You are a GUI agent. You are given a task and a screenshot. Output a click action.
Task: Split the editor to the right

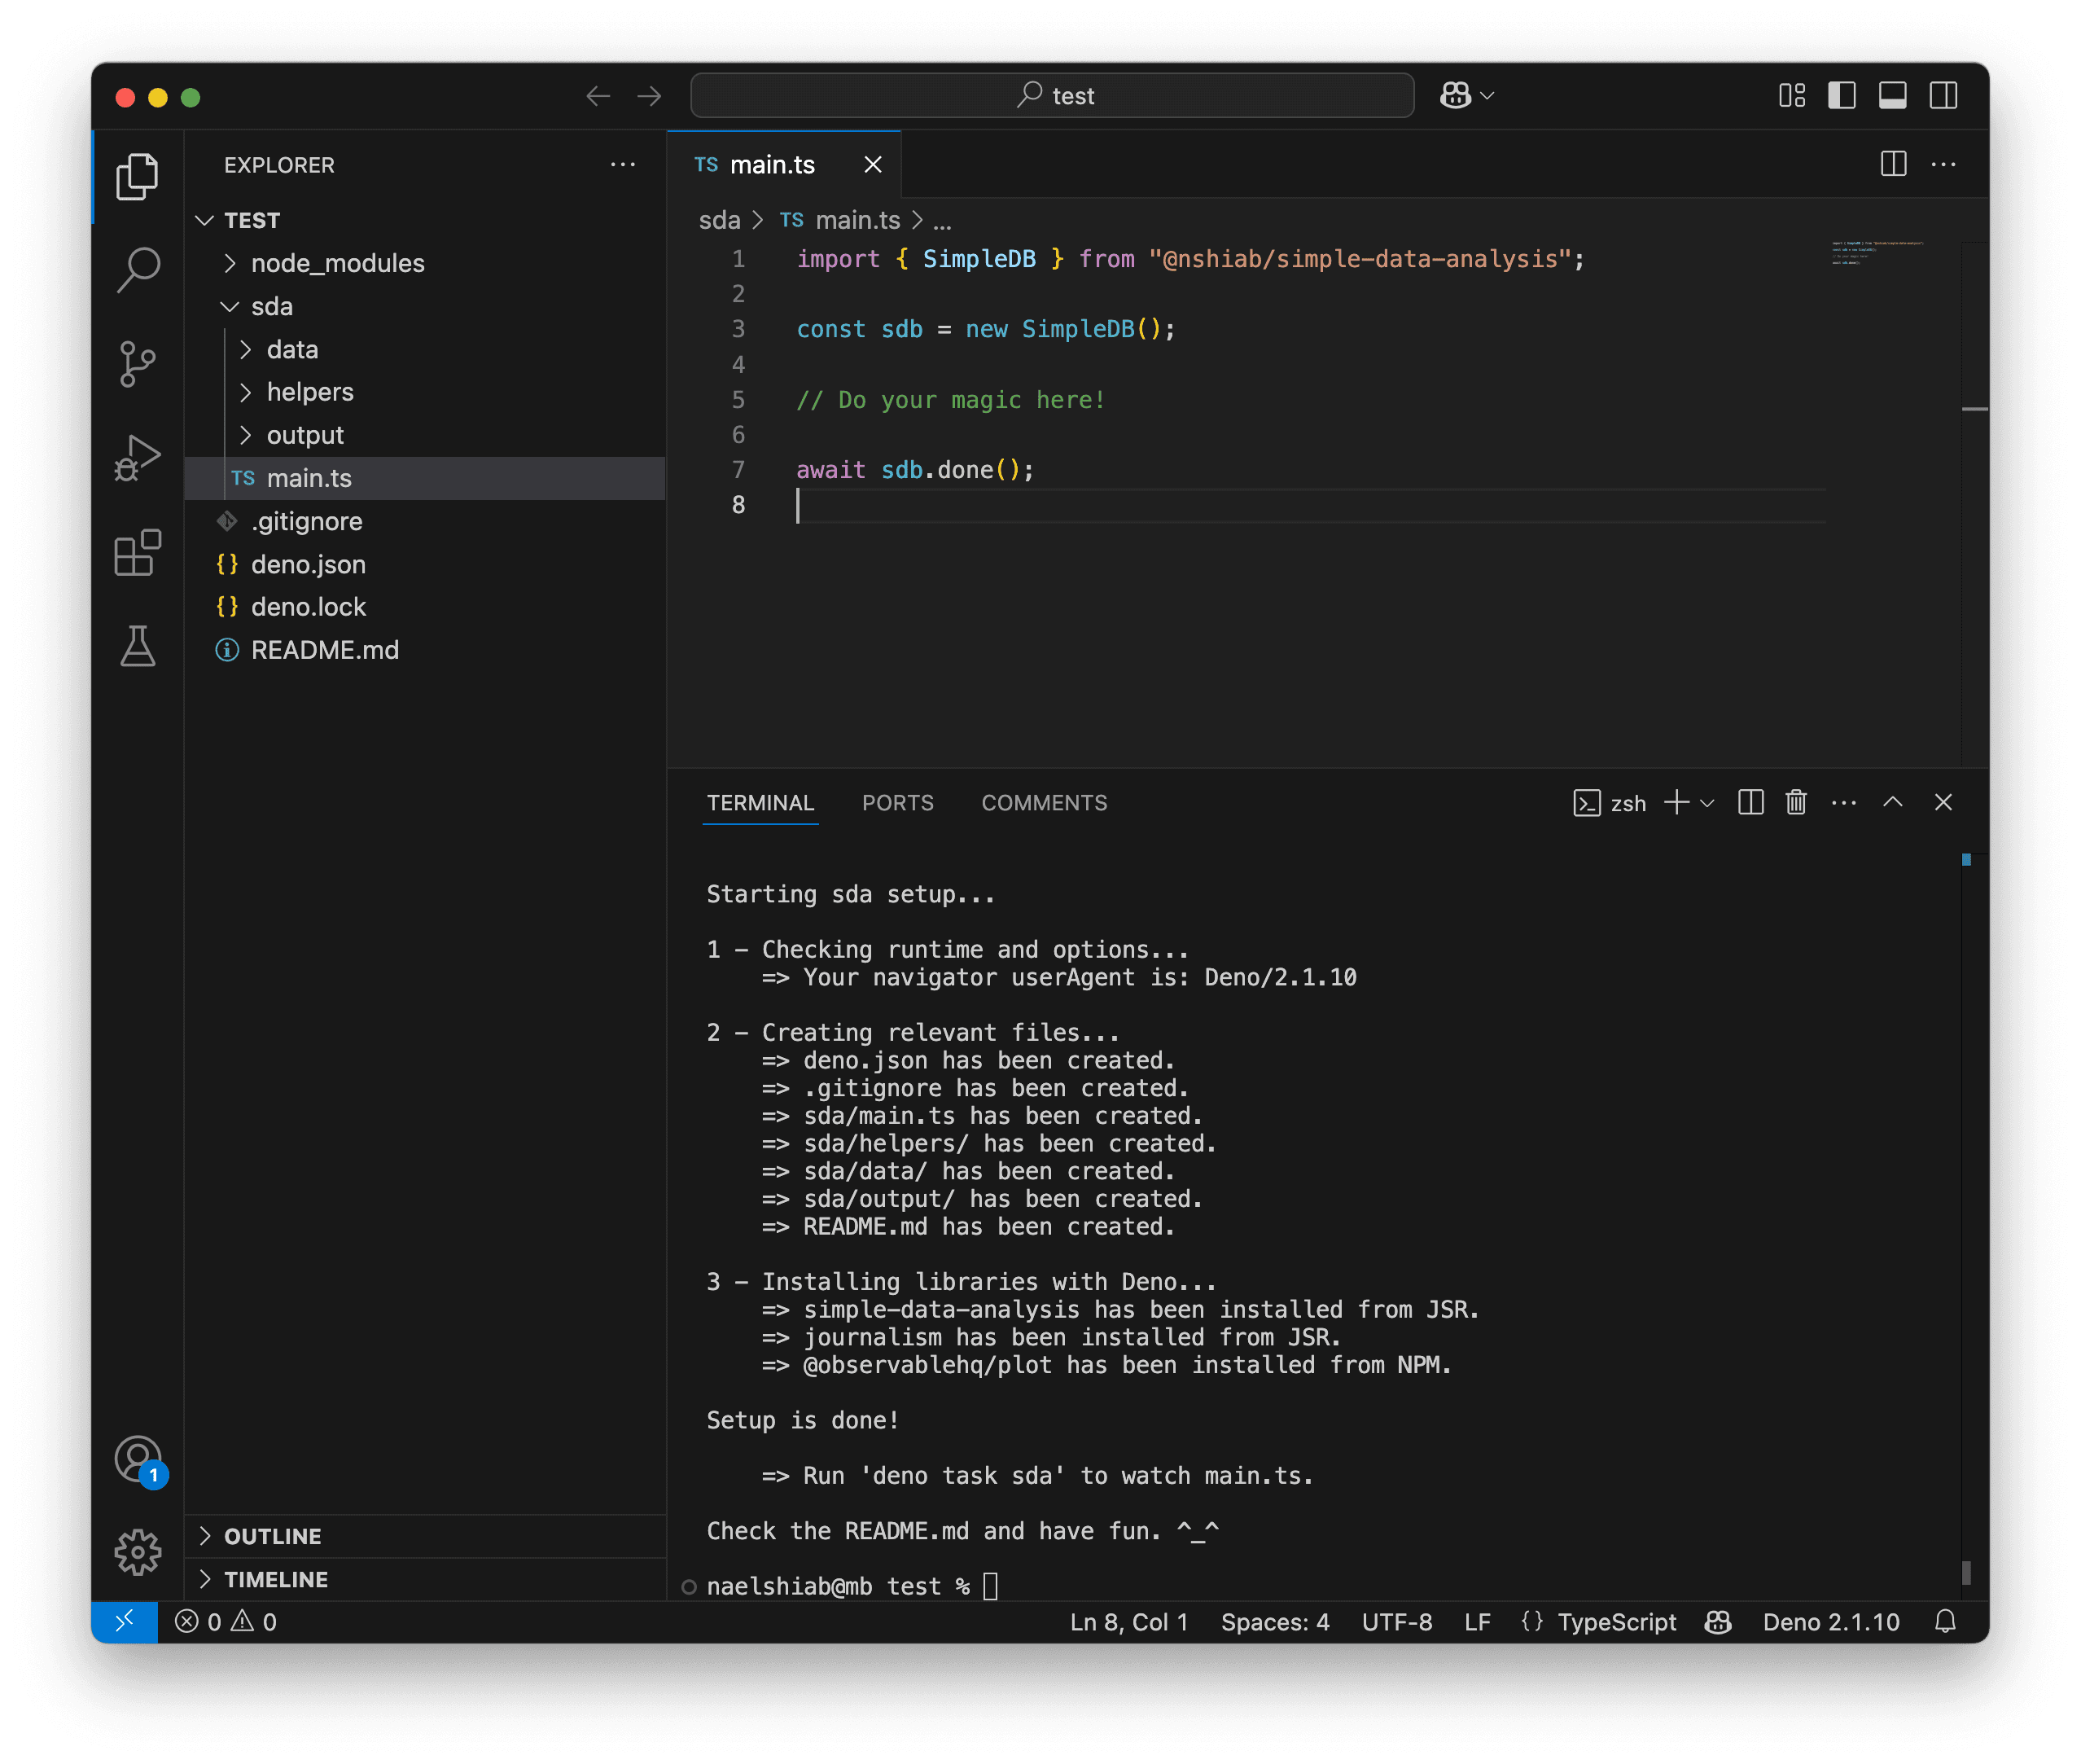pyautogui.click(x=1893, y=164)
